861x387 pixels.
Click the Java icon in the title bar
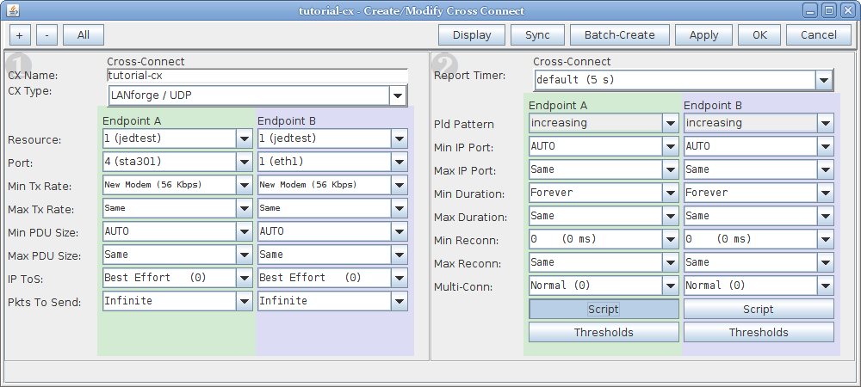point(12,10)
